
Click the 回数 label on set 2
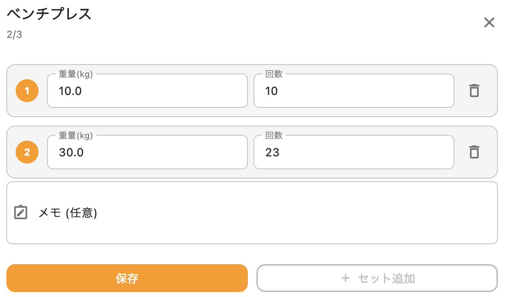[274, 136]
